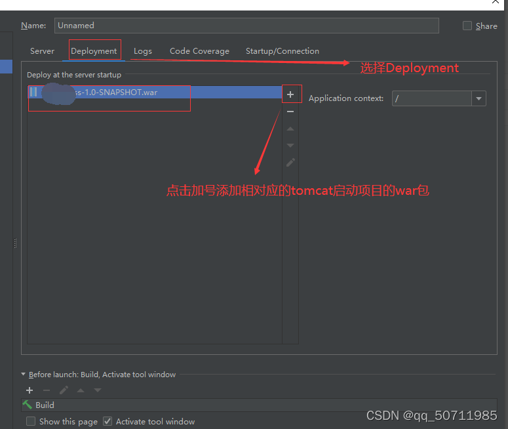508x429 pixels.
Task: Switch to the Logs tab
Action: pyautogui.click(x=143, y=51)
